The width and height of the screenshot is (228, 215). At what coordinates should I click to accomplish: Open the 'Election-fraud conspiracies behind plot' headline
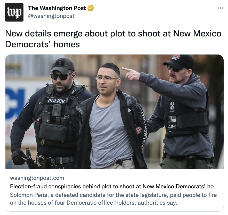coord(114,187)
